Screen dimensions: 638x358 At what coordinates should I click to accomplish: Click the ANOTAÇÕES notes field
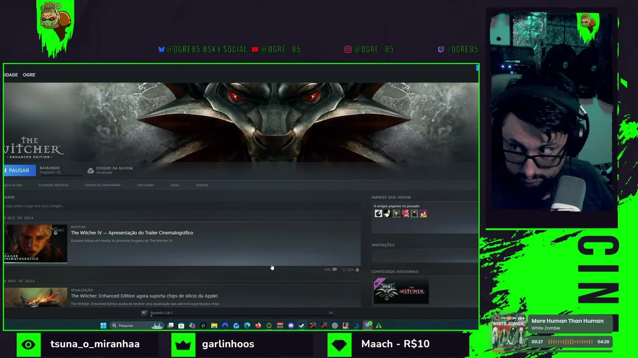[x=424, y=257]
